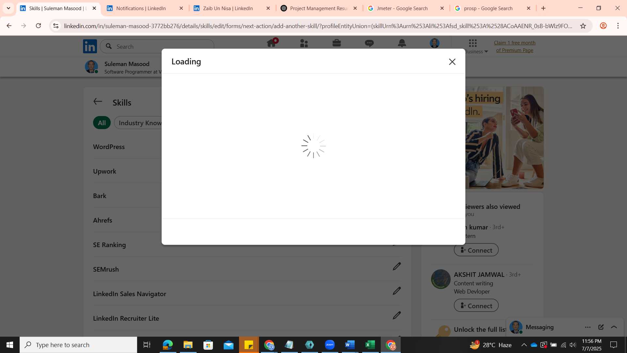This screenshot has width=627, height=353.
Task: Connect with the kumar intern profile
Action: (476, 250)
